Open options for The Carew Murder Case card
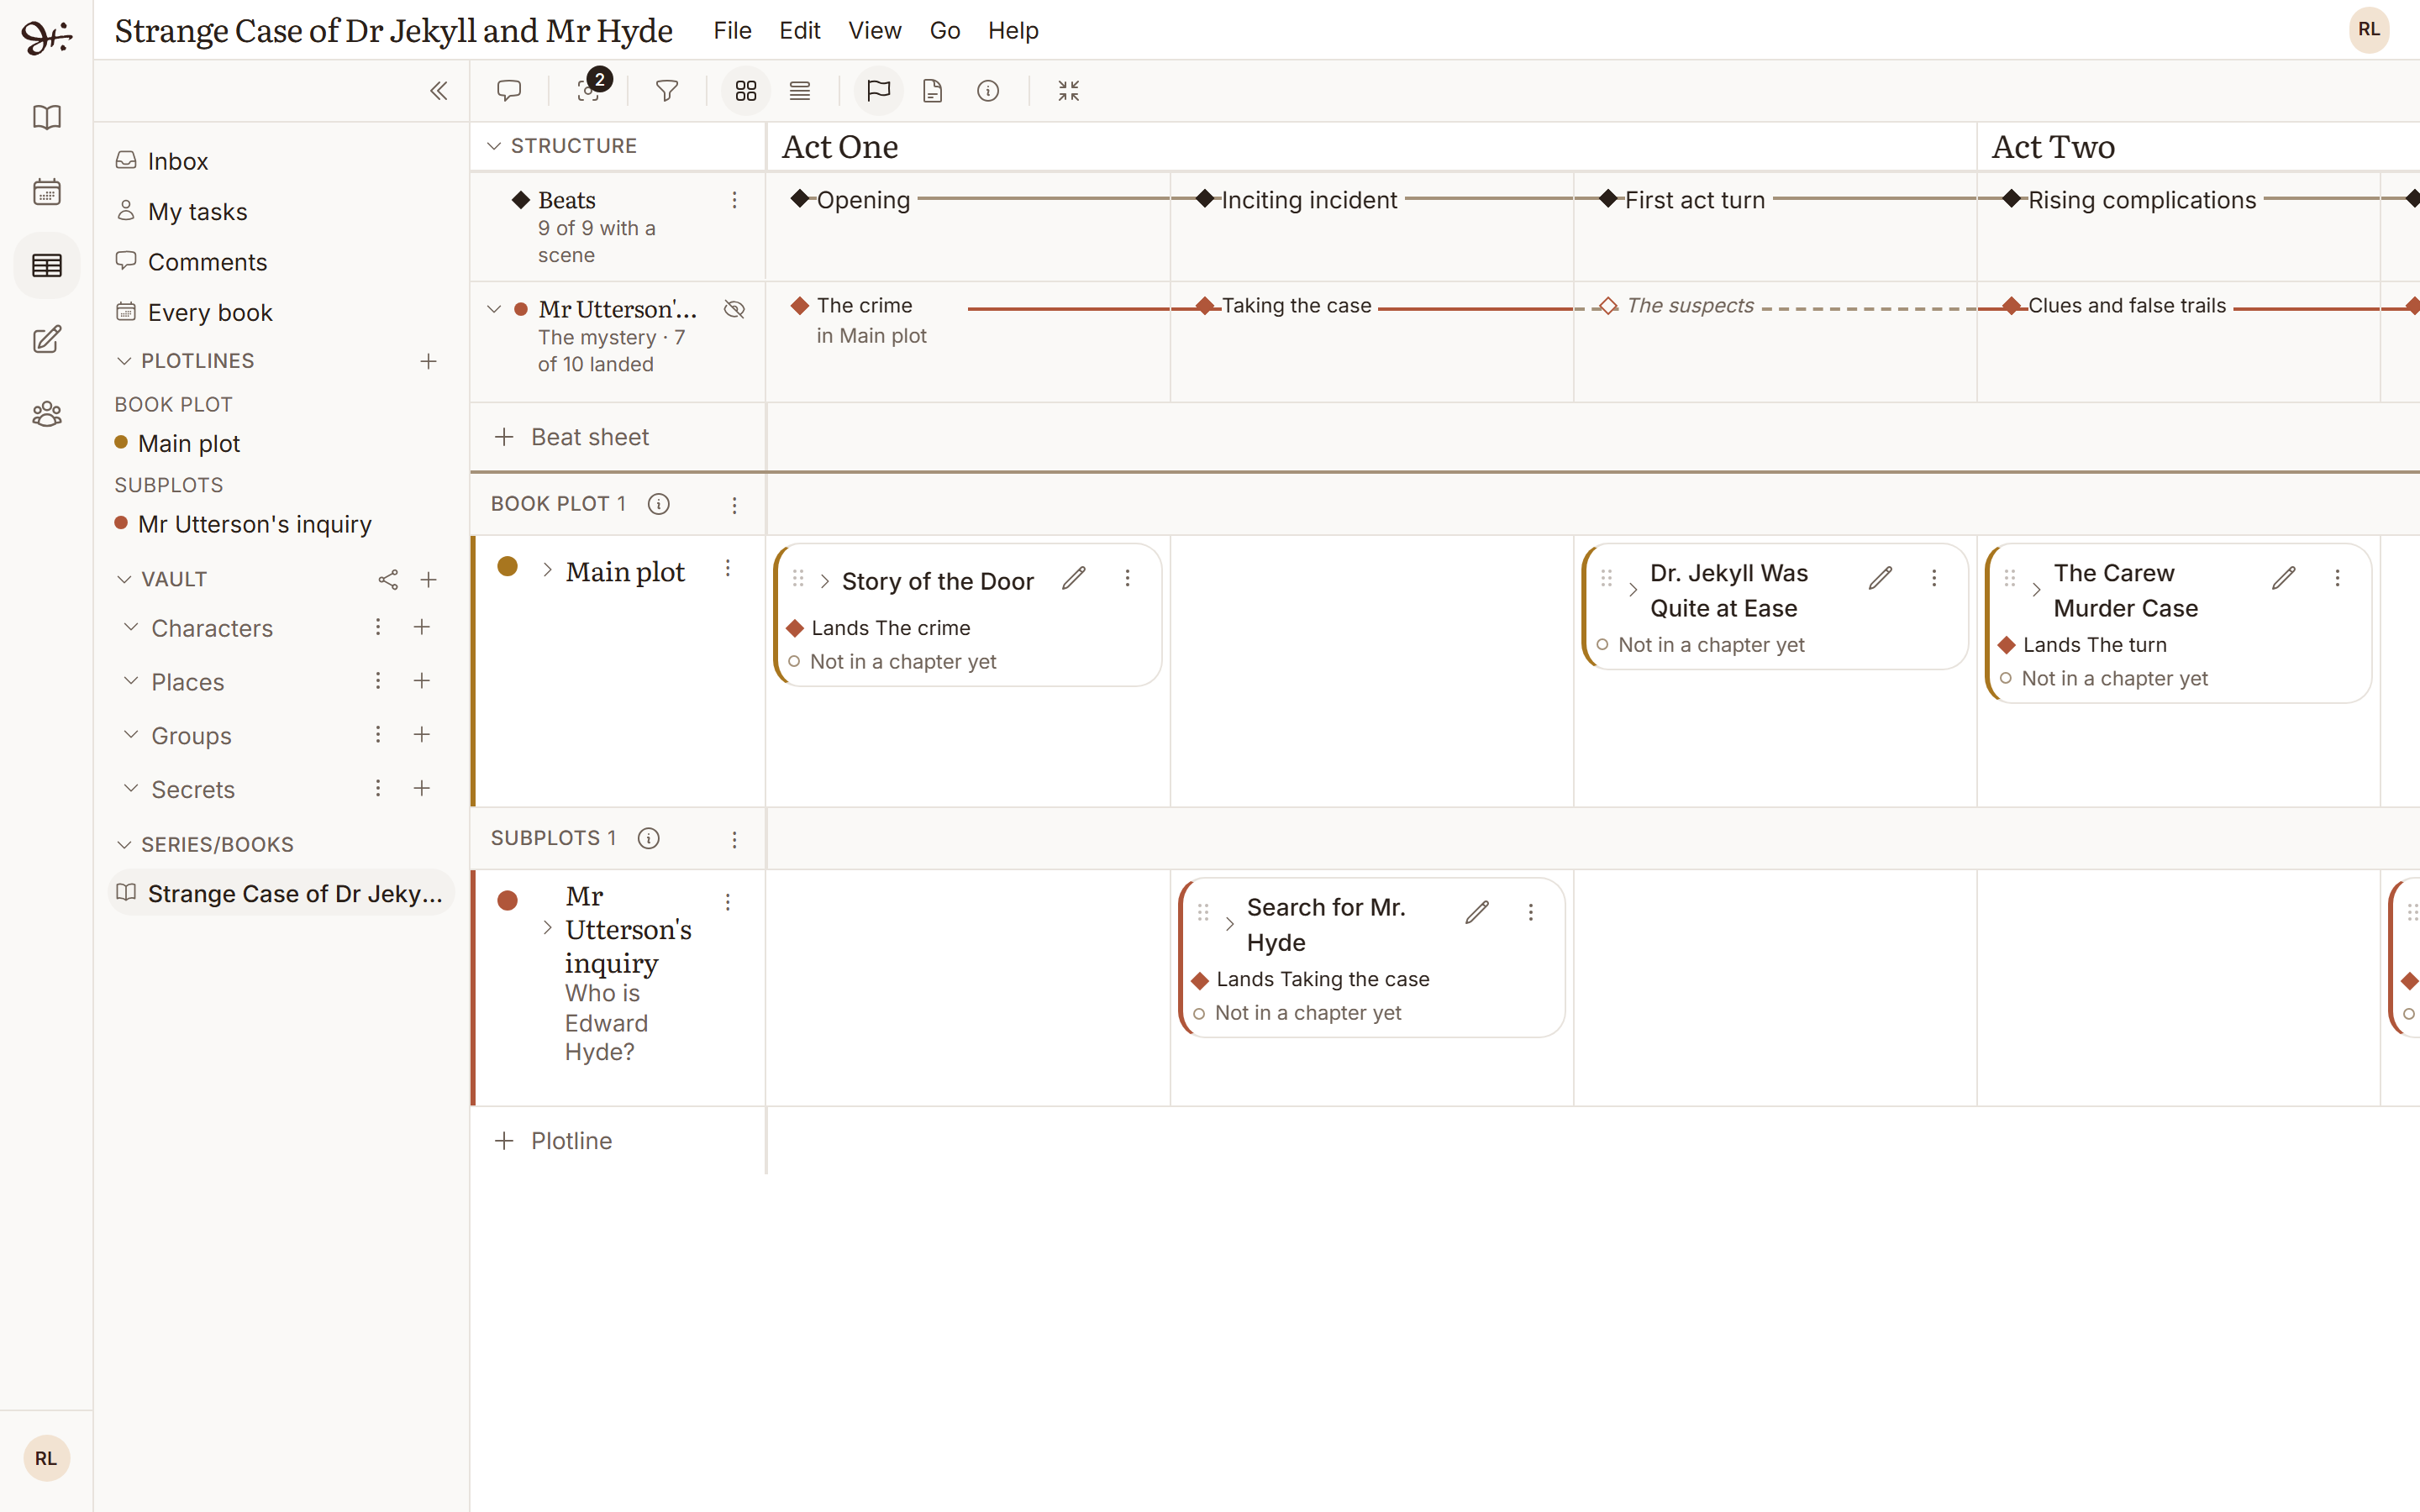 [2337, 578]
